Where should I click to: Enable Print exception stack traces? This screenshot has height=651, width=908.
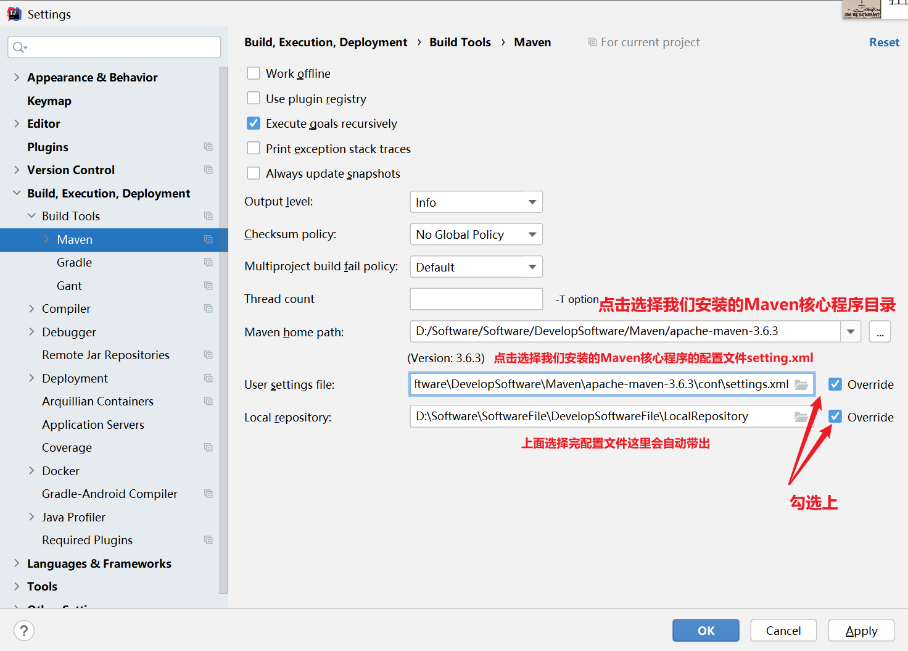254,149
